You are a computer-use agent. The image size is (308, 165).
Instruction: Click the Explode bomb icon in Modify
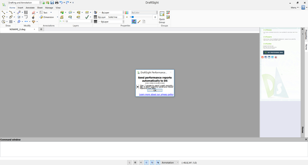tap(33, 17)
